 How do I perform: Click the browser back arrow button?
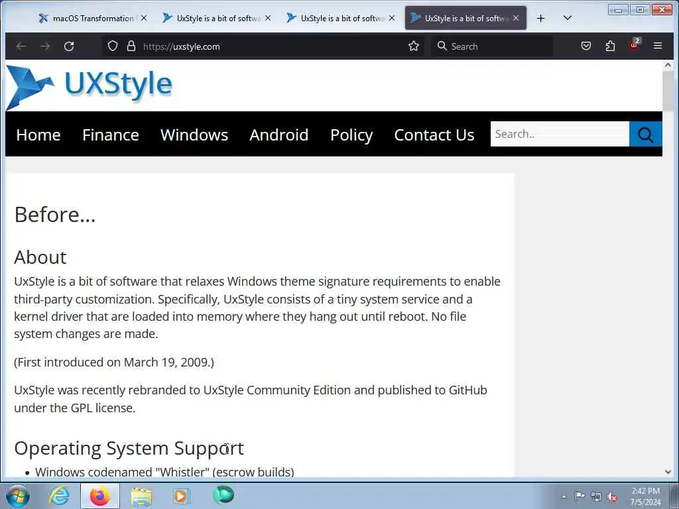click(21, 46)
